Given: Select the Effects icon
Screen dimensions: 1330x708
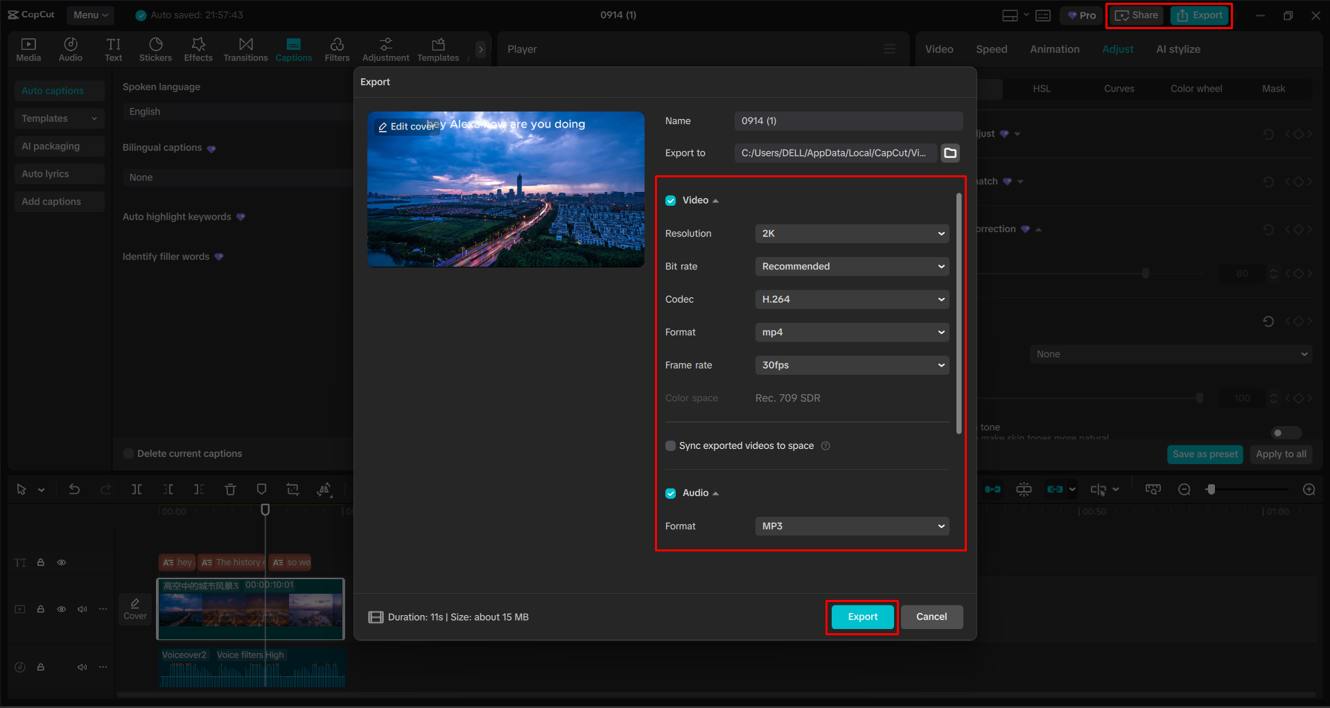Looking at the screenshot, I should point(198,48).
